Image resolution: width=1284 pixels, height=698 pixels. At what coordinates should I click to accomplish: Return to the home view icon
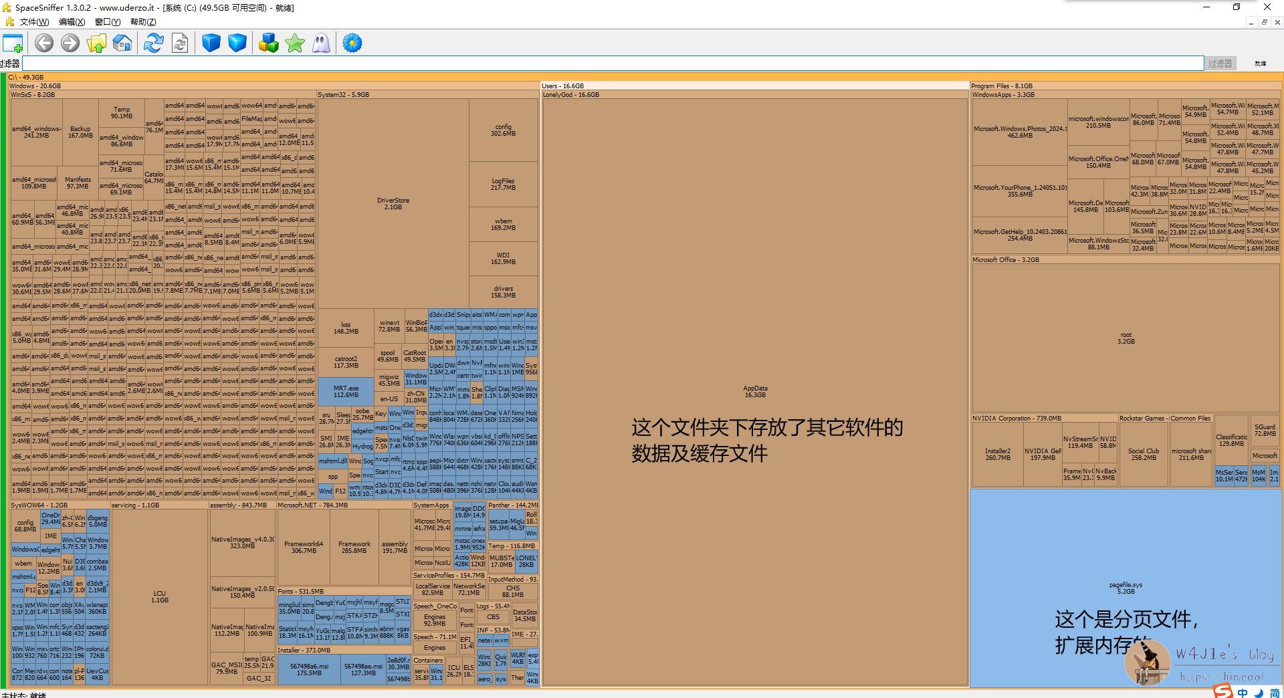click(x=122, y=43)
